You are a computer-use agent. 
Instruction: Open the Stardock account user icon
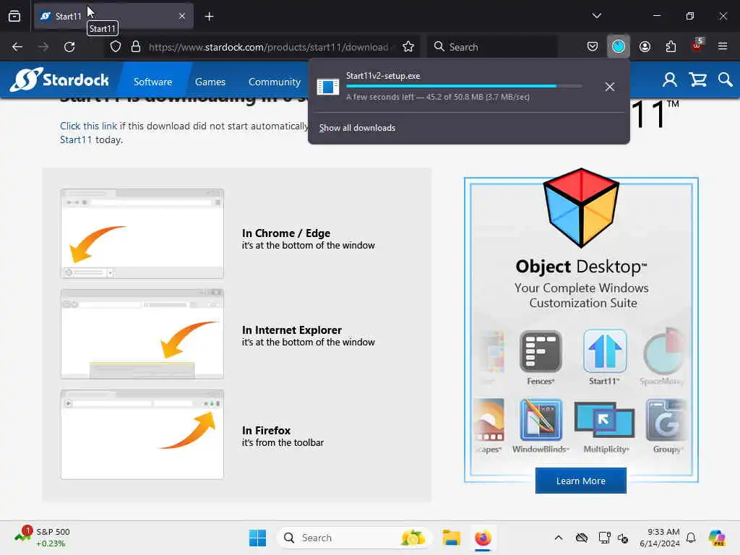click(669, 79)
